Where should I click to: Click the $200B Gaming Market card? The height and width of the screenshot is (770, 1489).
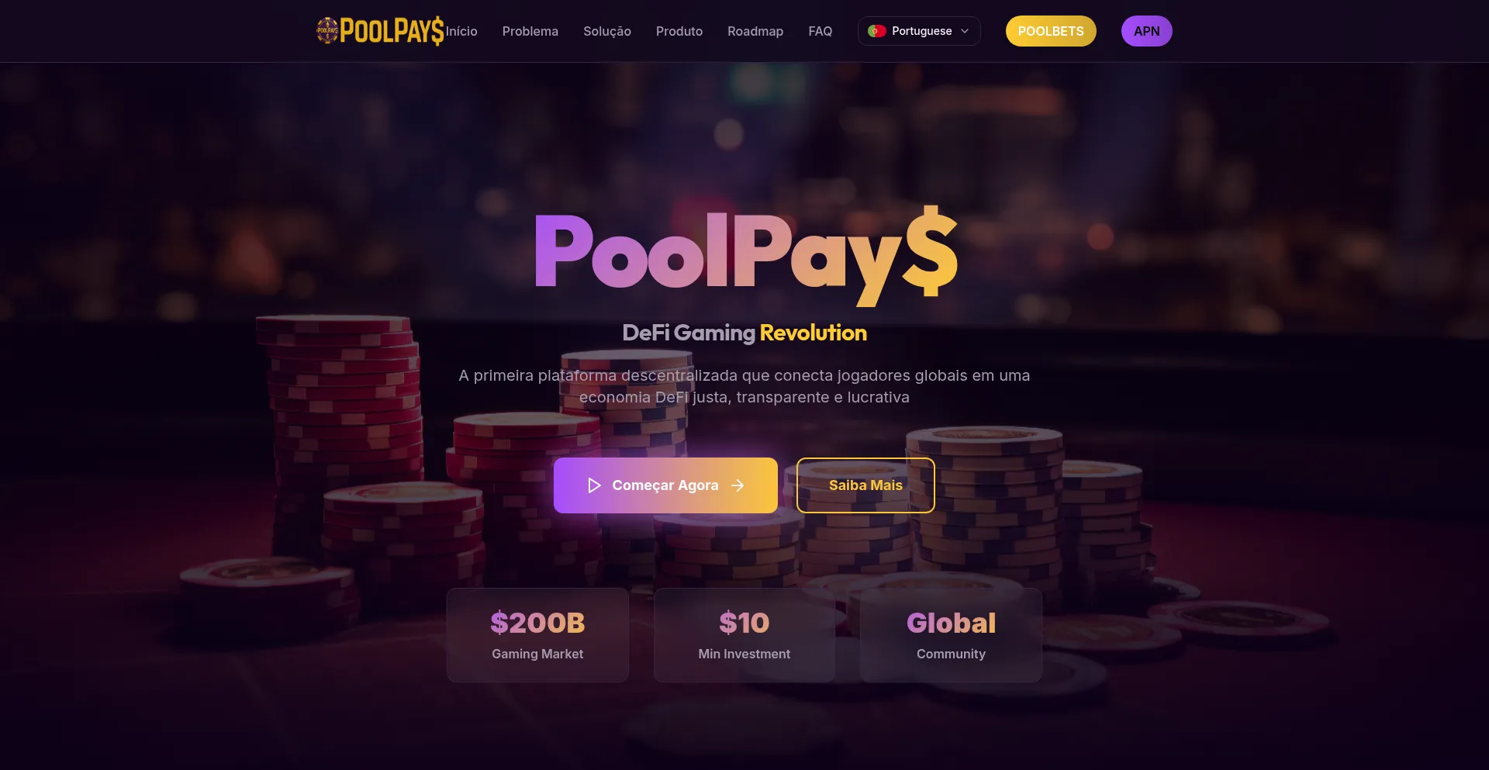point(537,635)
